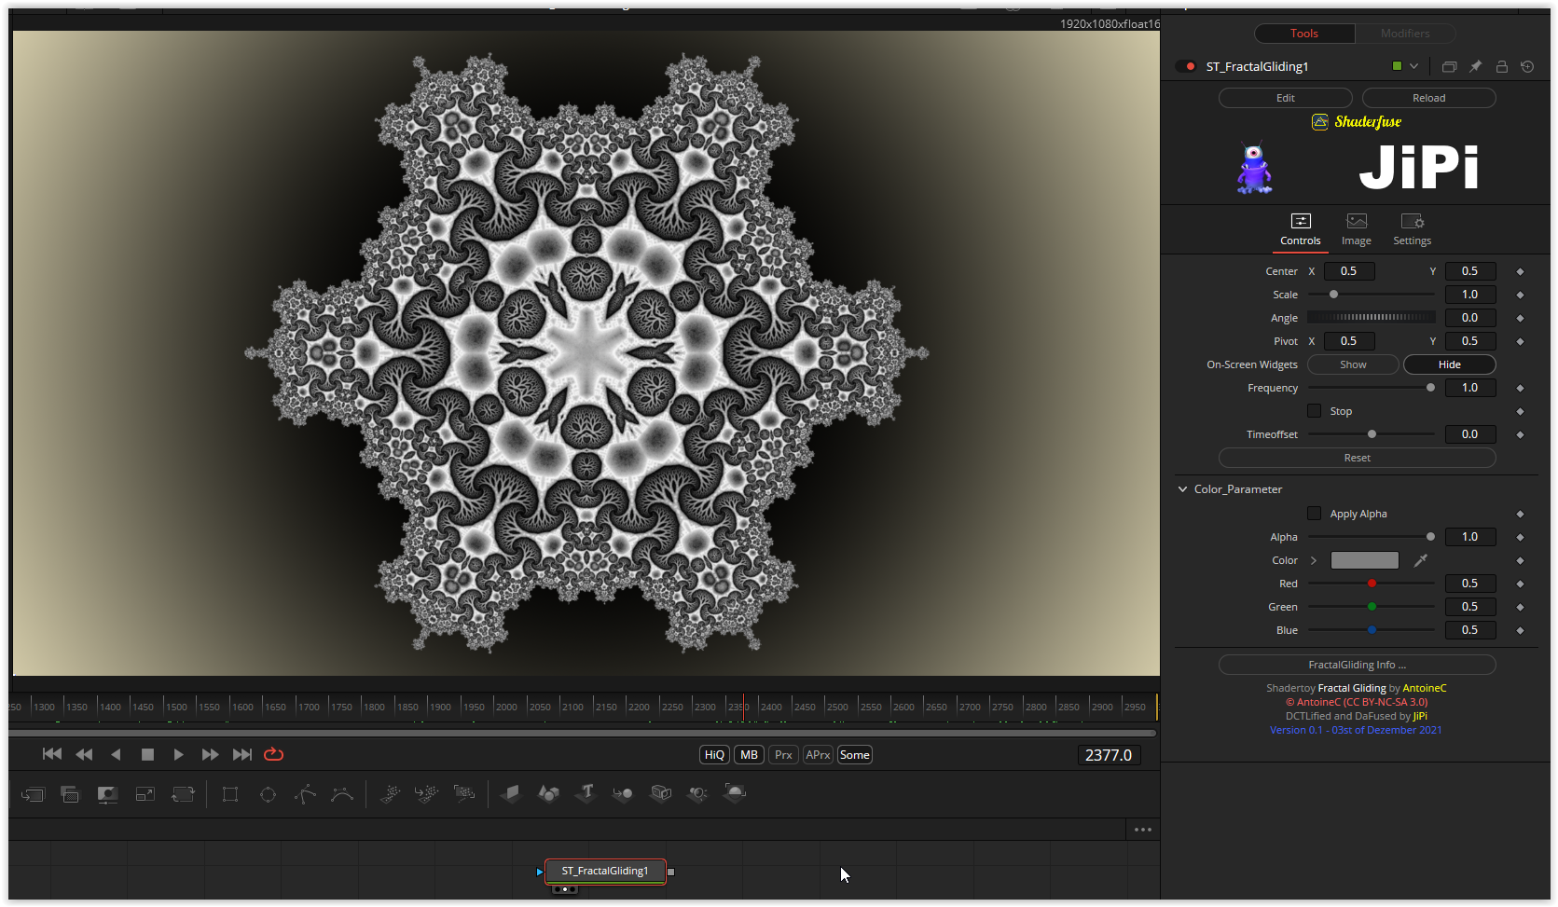Jump to the last frame
The height and width of the screenshot is (907, 1558).
(x=242, y=754)
